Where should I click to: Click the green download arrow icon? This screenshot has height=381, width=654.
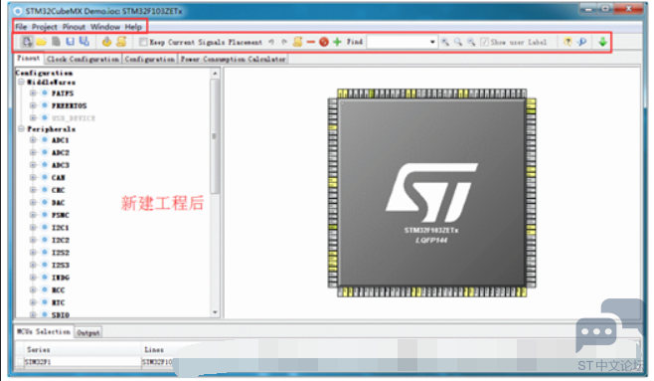click(602, 42)
